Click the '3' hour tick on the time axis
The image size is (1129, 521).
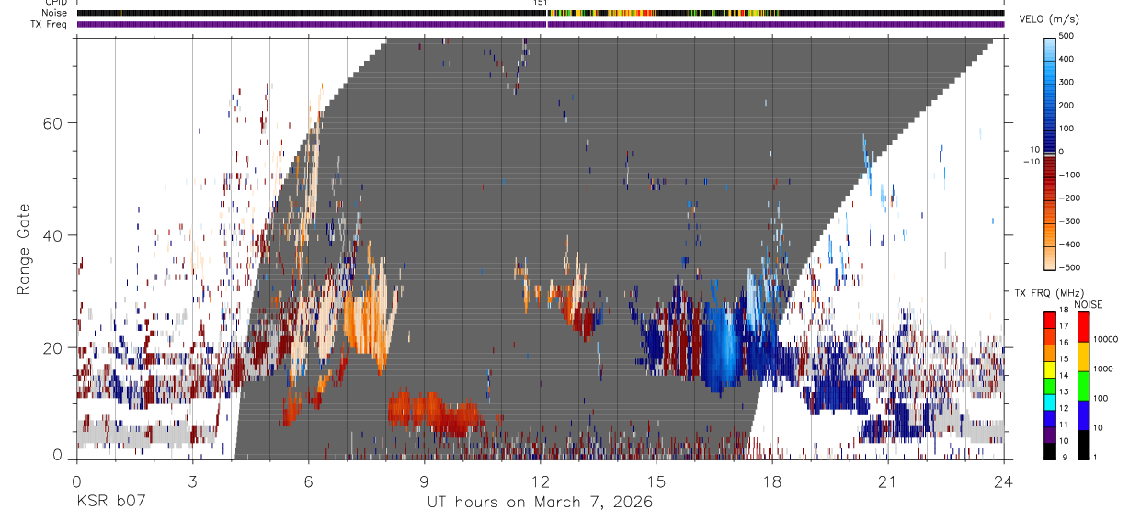(192, 481)
